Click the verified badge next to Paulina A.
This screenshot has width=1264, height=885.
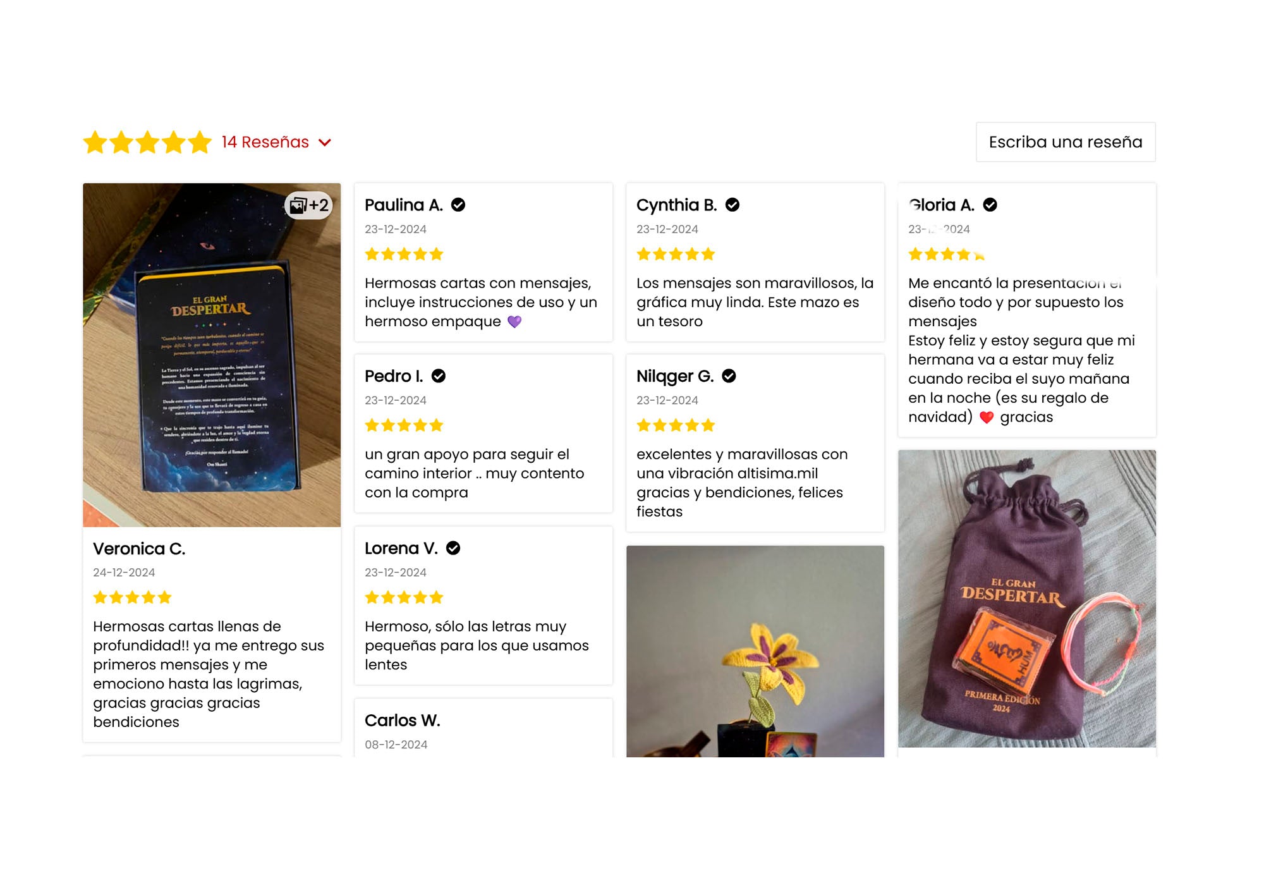[x=458, y=205]
